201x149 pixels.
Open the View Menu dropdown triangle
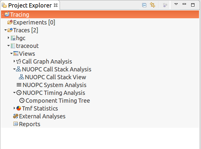pyautogui.click(x=176, y=5)
